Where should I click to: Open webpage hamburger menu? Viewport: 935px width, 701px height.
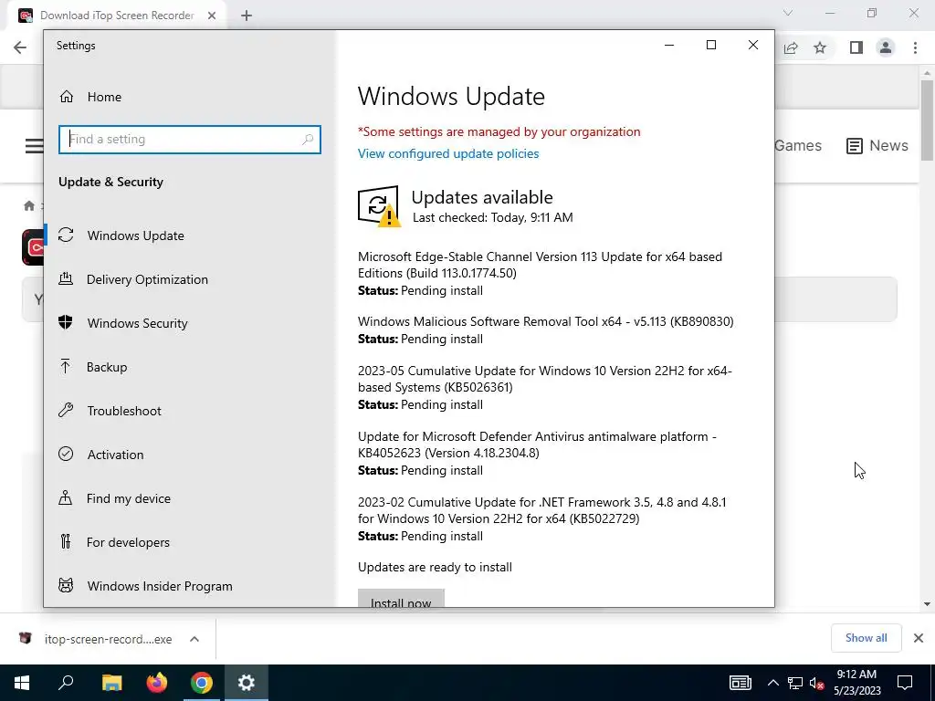pos(34,145)
